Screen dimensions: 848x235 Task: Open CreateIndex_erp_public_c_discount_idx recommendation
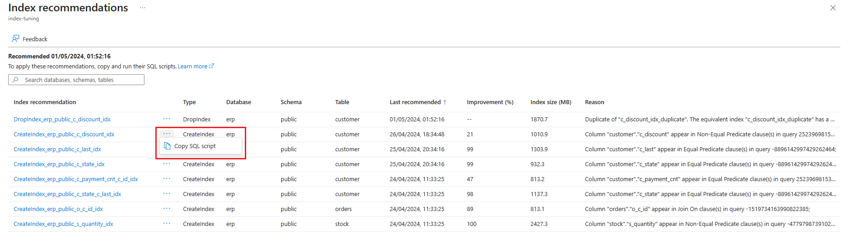[64, 134]
